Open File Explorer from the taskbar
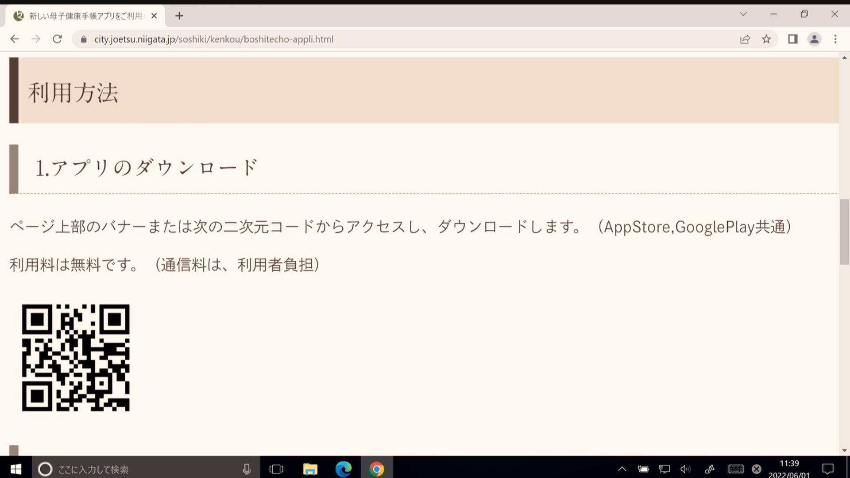 (x=310, y=469)
